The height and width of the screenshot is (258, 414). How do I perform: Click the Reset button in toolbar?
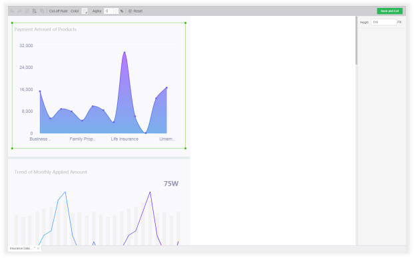(135, 11)
